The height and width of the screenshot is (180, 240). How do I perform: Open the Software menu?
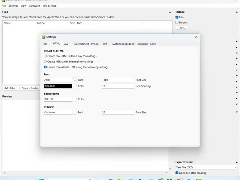(34, 6)
